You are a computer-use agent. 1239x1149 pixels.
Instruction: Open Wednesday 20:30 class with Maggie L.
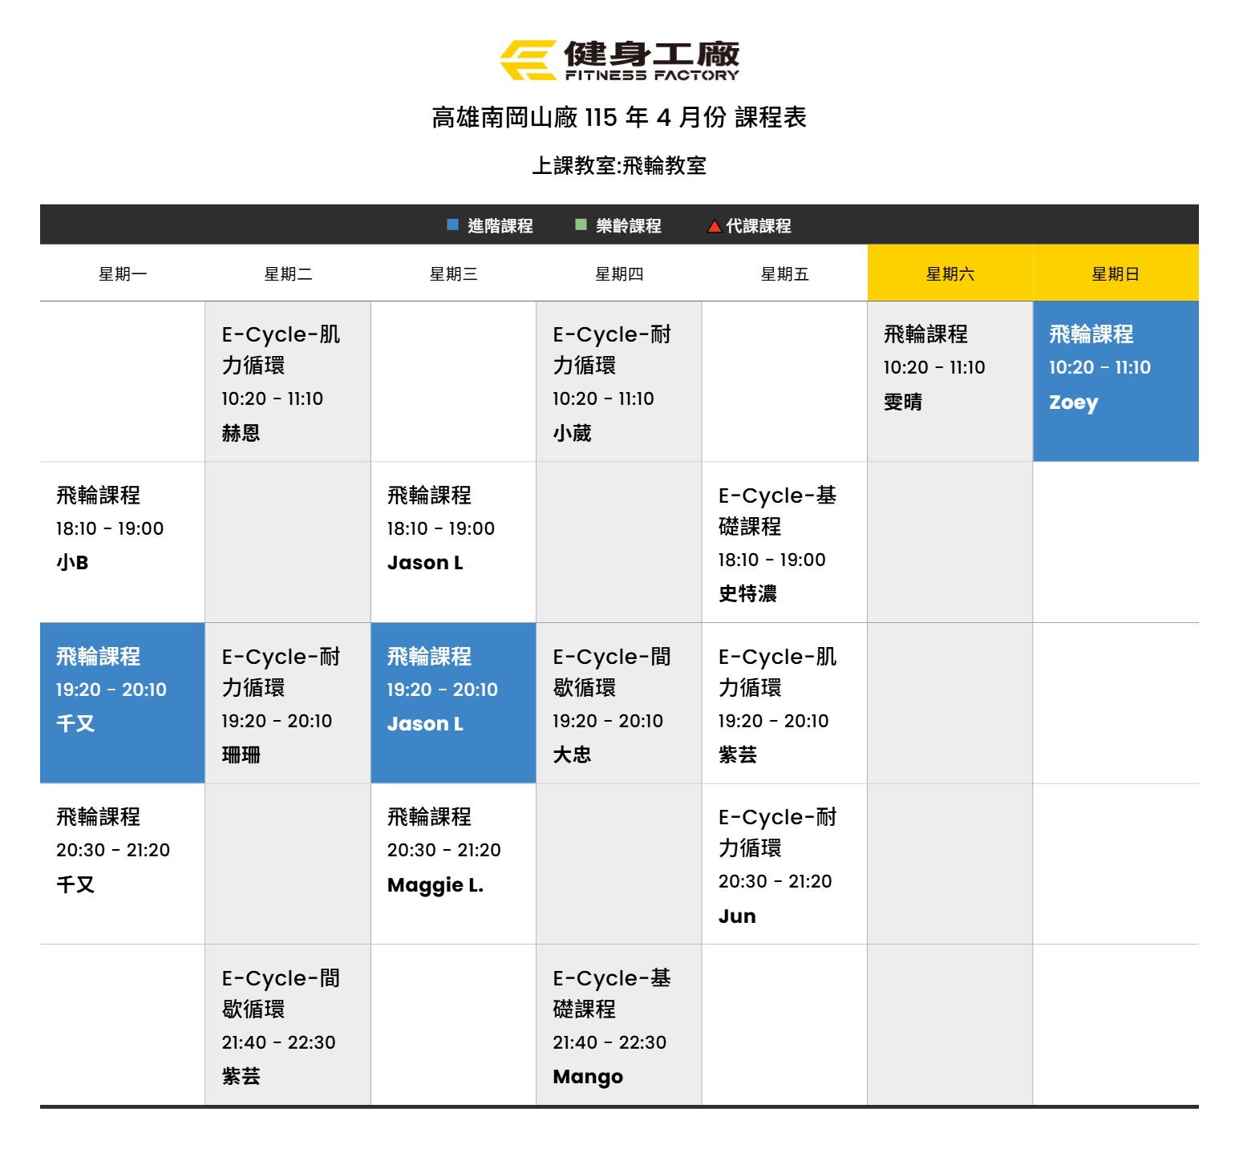click(453, 864)
